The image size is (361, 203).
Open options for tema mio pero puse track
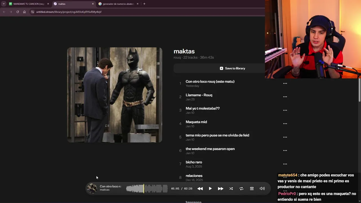tap(285, 137)
